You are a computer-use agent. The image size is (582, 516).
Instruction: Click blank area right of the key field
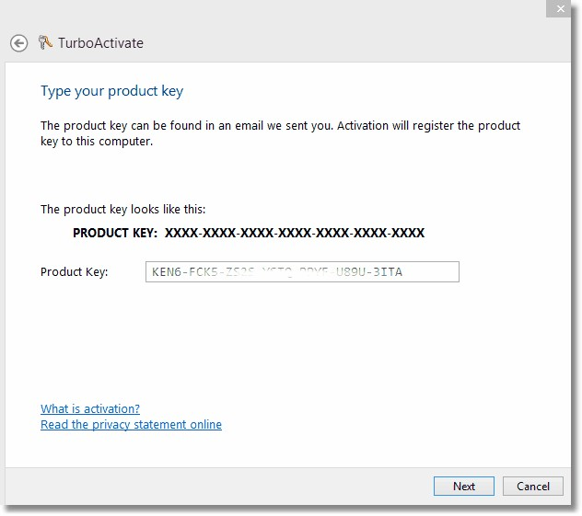(x=516, y=272)
